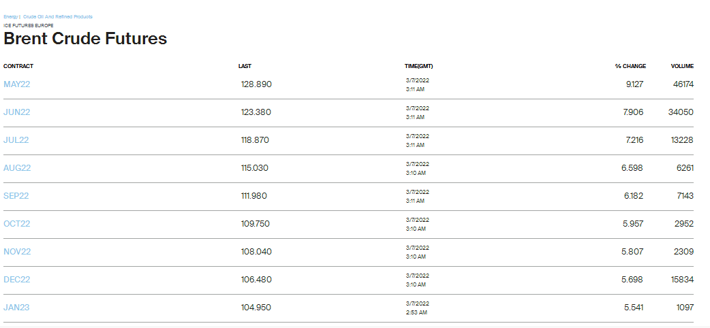This screenshot has width=710, height=328.
Task: Open the NOV22 contract link
Action: [x=17, y=252]
